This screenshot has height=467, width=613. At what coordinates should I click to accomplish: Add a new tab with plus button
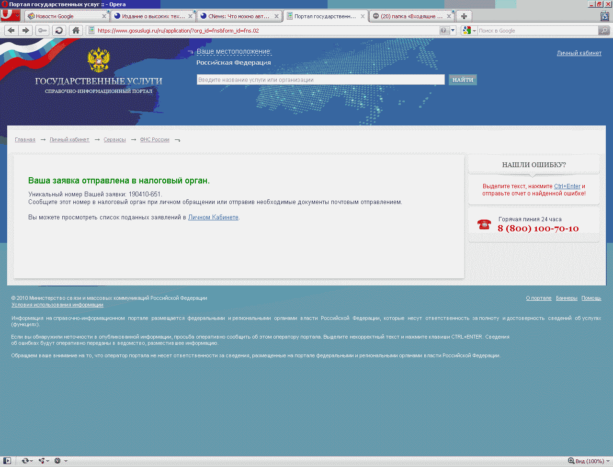click(x=464, y=16)
